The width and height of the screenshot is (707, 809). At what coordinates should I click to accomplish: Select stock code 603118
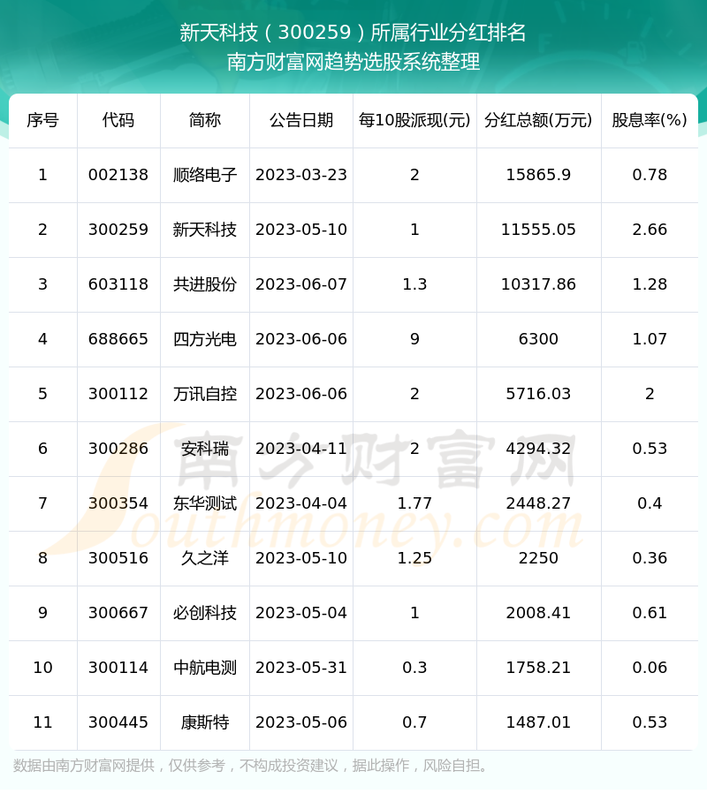(118, 284)
